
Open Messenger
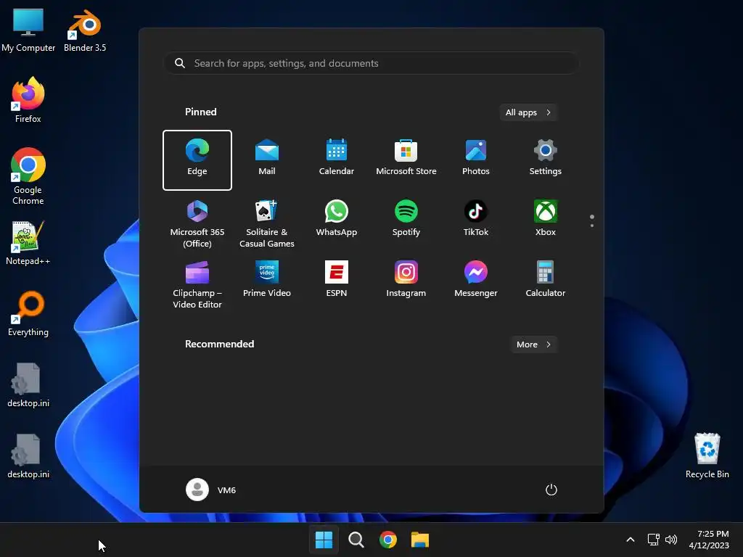tap(476, 281)
